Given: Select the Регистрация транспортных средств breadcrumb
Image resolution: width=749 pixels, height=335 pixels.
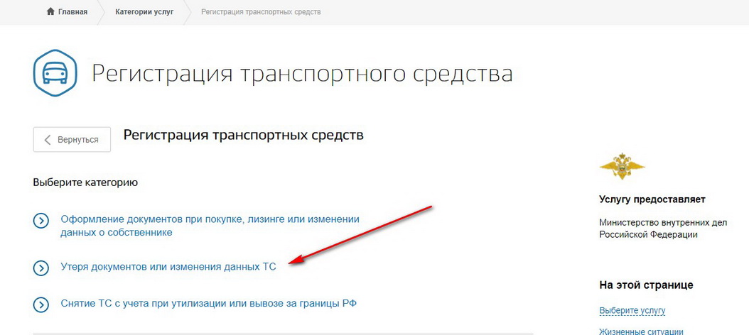Looking at the screenshot, I should tap(261, 12).
